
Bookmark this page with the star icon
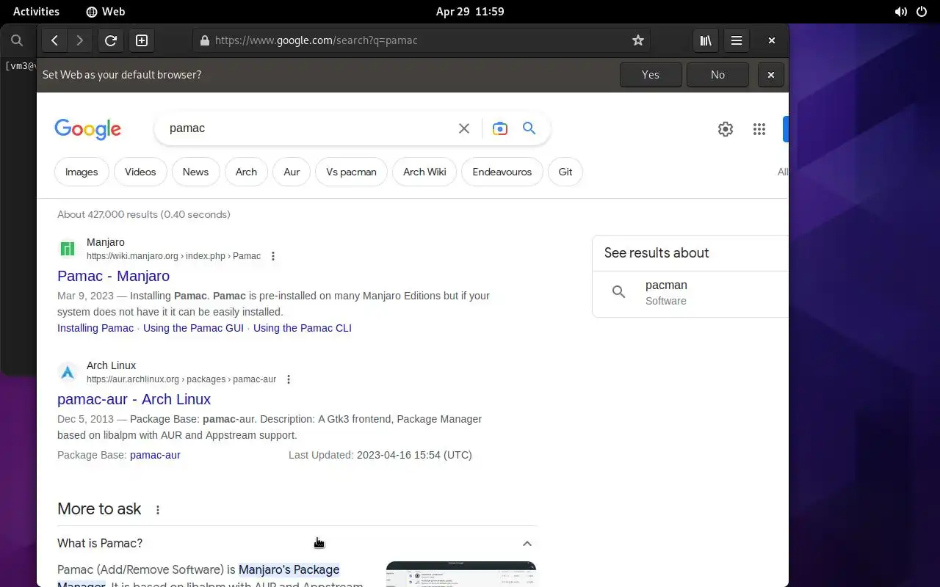[637, 40]
